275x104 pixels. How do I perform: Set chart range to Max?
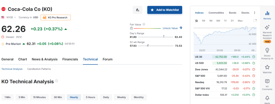[x=240, y=21]
